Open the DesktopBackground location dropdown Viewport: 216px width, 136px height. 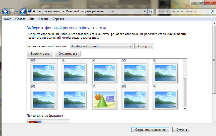point(130,46)
